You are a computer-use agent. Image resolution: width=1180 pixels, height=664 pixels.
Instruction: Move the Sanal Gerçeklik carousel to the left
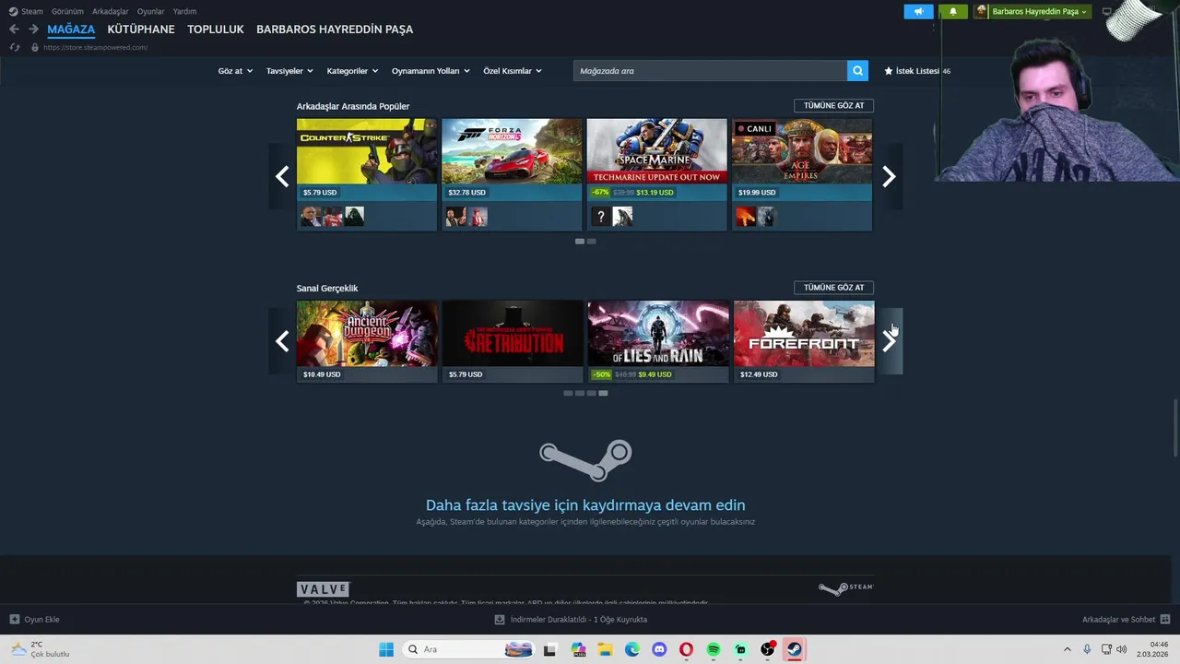click(x=282, y=341)
